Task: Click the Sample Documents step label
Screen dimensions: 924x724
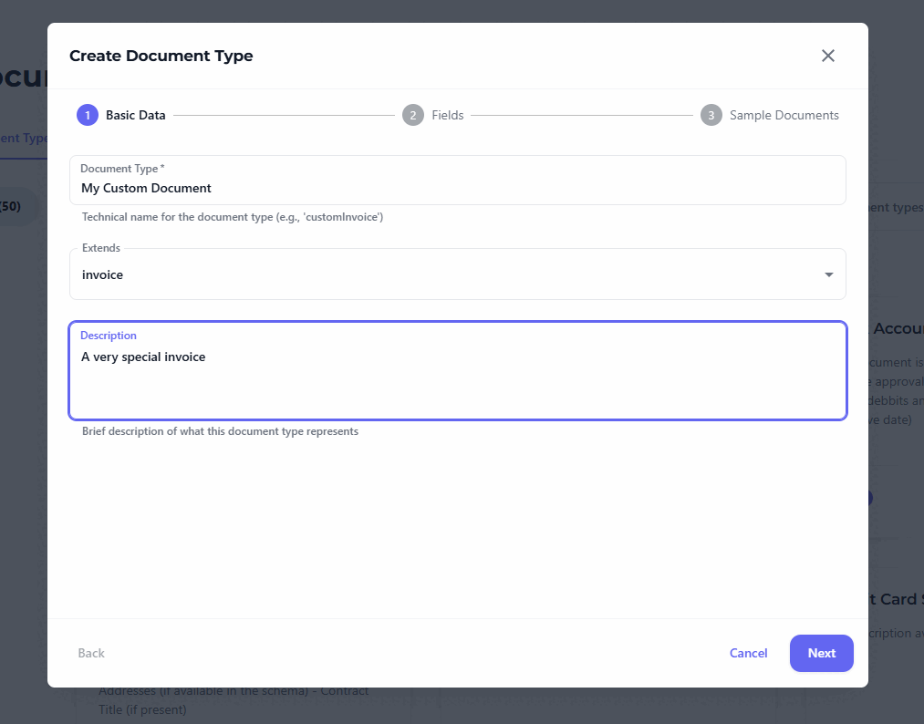Action: click(x=784, y=115)
